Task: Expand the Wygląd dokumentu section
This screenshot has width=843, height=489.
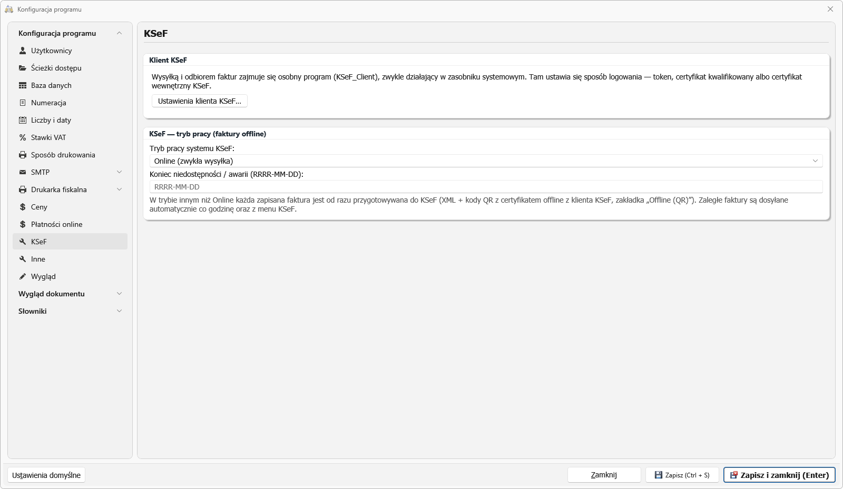Action: click(x=119, y=294)
